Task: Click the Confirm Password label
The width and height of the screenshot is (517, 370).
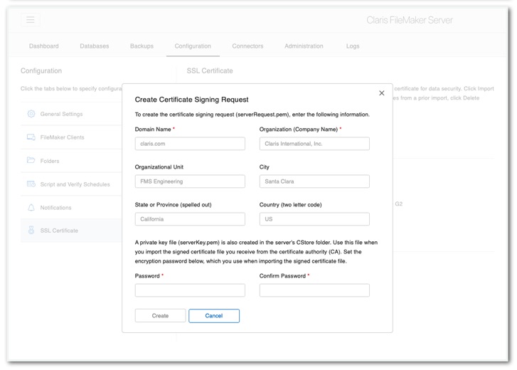Action: tap(282, 275)
